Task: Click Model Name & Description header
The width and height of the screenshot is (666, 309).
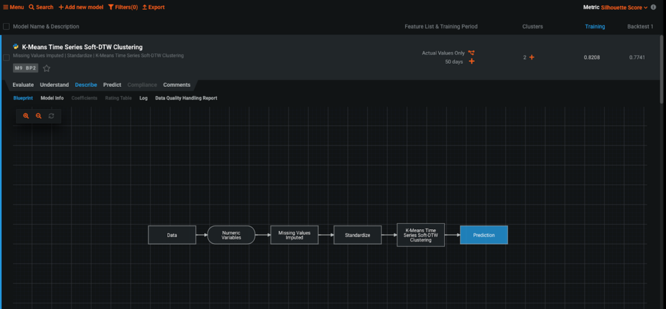Action: point(46,27)
